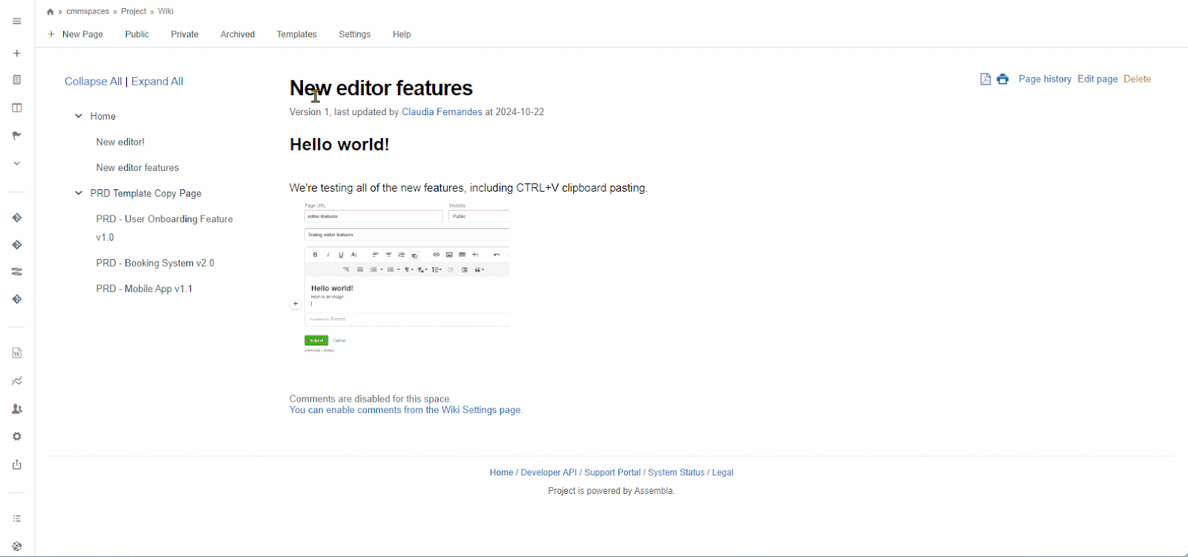Open the Wiki tool icon in sidebar
The image size is (1188, 557).
tap(17, 353)
